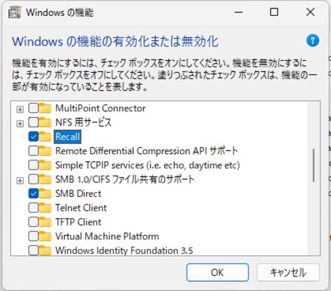Screen dimensions: 331x291
Task: Expand the NFS 用サービス tree node
Action: point(20,124)
